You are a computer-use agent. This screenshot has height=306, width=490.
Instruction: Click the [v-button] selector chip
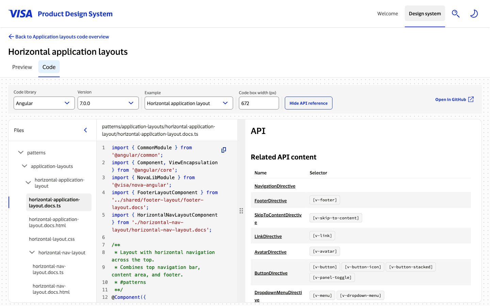[325, 267]
